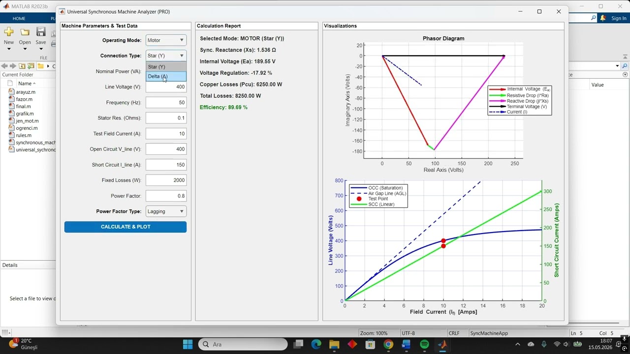Open File Explorer from the taskbar

coord(334,344)
